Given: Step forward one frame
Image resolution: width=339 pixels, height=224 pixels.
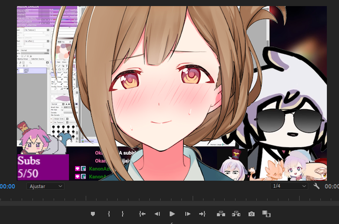Looking at the screenshot, I should point(187,214).
